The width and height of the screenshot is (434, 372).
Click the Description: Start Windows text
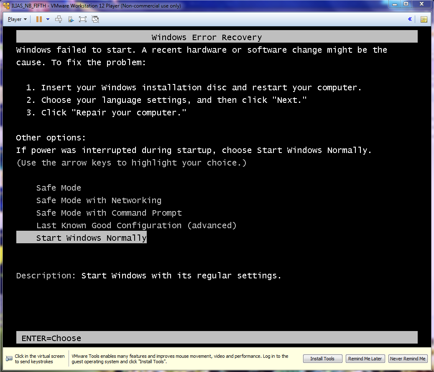point(148,276)
